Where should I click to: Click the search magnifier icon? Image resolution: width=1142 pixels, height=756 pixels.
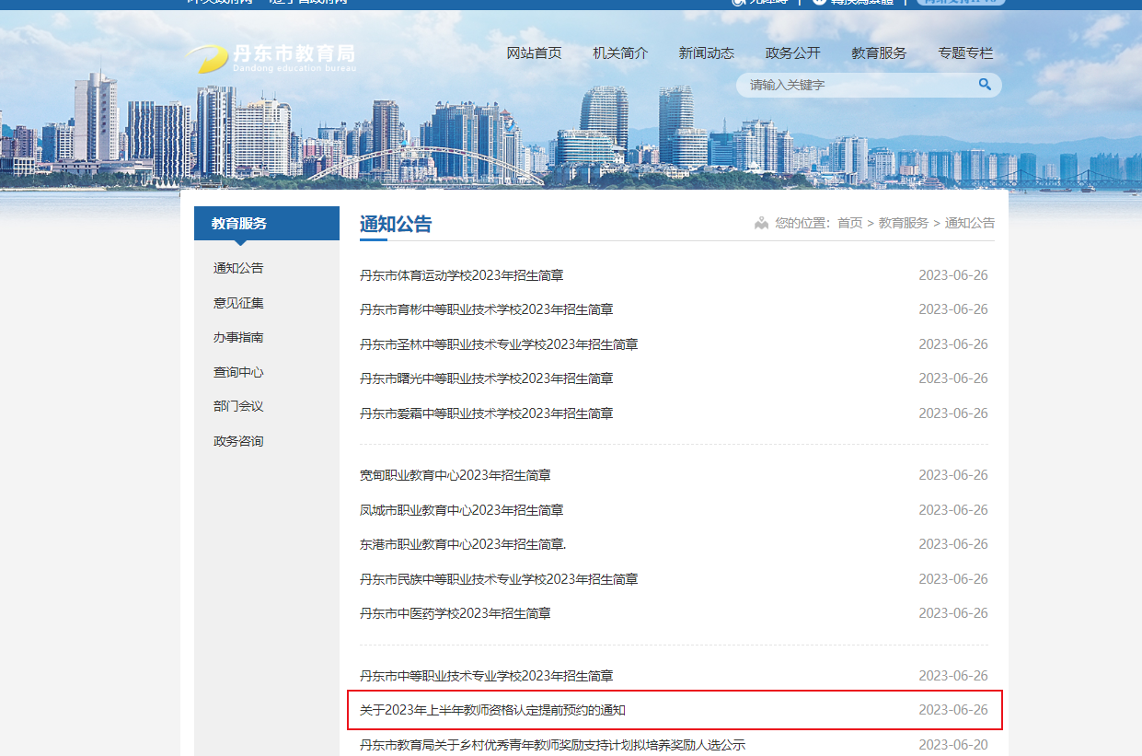pyautogui.click(x=984, y=85)
